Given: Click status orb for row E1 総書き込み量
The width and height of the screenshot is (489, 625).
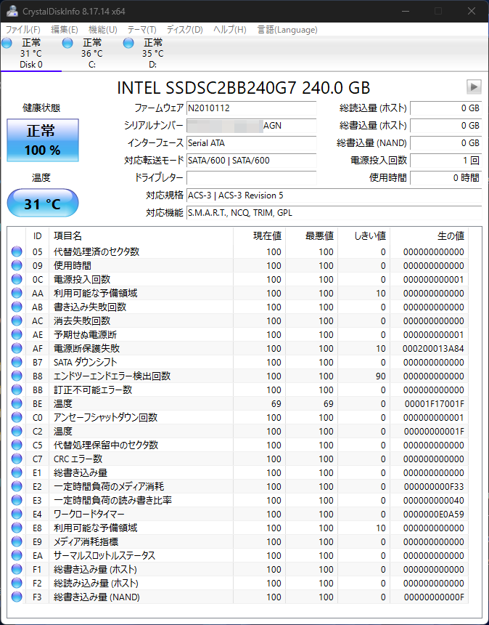Looking at the screenshot, I should tap(17, 472).
